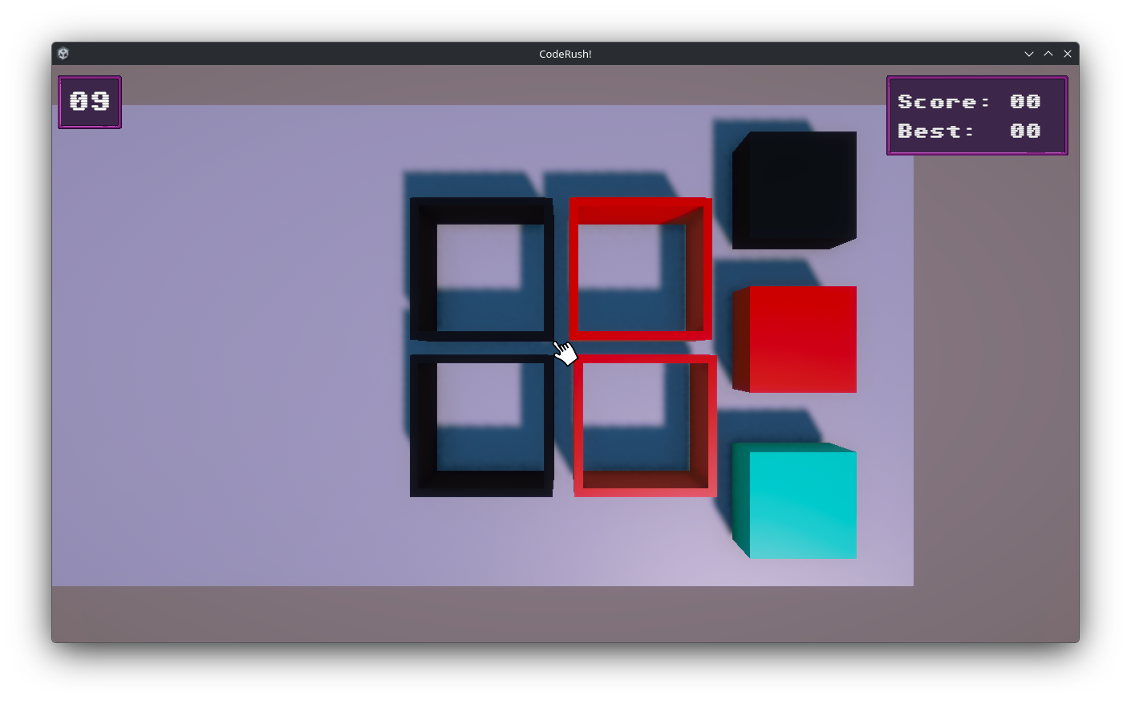Open the window menu icon in title bar
Image resolution: width=1131 pixels, height=704 pixels.
point(63,54)
